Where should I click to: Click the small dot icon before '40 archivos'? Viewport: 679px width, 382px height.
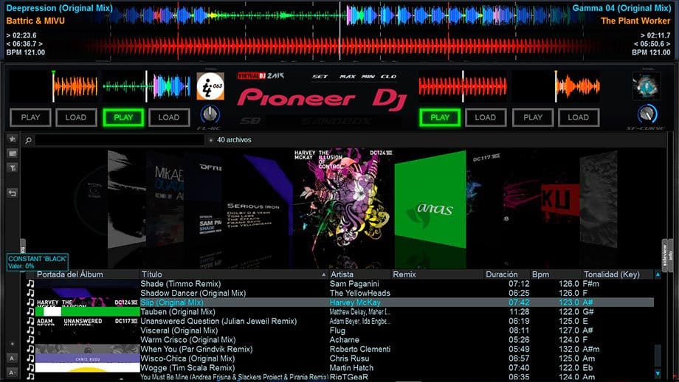coord(211,140)
